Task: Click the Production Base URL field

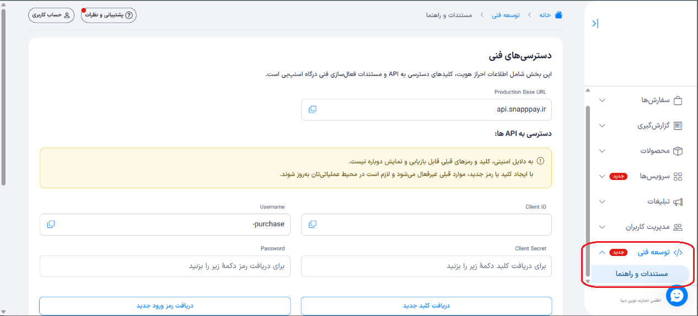Action: 426,110
